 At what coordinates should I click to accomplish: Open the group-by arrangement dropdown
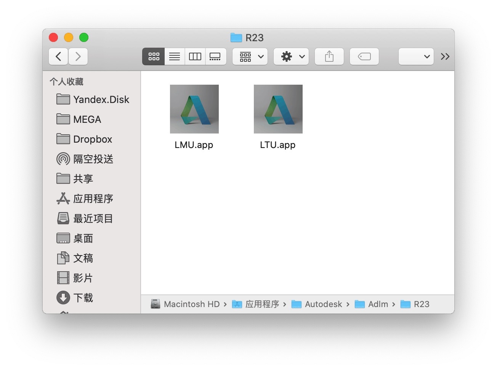250,56
